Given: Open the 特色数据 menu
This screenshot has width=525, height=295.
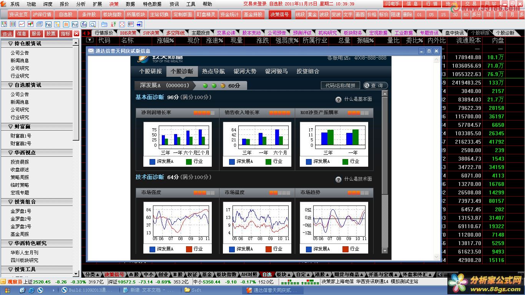Looking at the screenshot, I should tap(152, 4).
